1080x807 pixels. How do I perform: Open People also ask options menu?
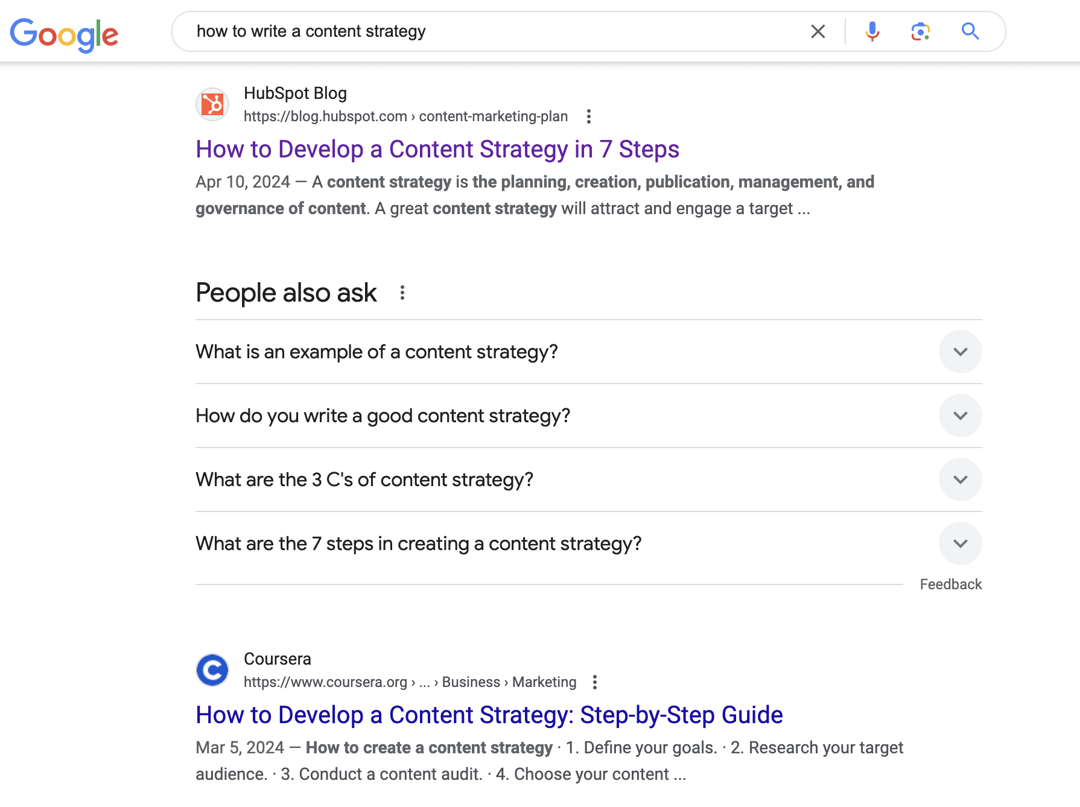(402, 293)
